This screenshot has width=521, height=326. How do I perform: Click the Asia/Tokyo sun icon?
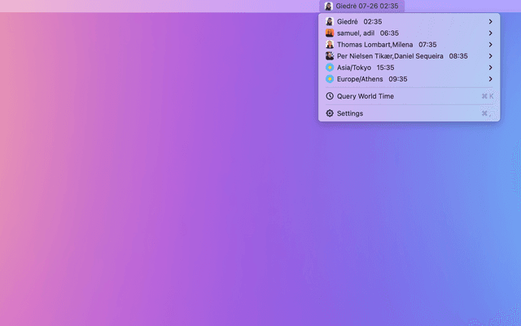[330, 68]
